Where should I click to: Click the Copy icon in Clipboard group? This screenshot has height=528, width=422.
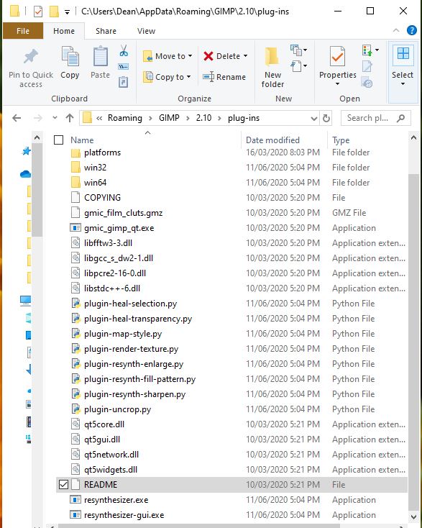click(70, 56)
